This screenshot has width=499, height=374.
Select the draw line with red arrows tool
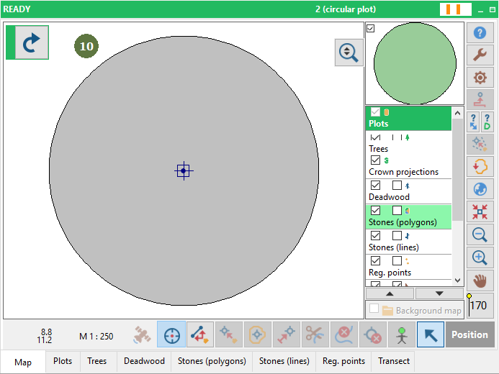(200, 334)
